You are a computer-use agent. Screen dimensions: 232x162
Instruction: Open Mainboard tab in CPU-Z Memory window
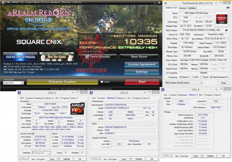pos(183,95)
